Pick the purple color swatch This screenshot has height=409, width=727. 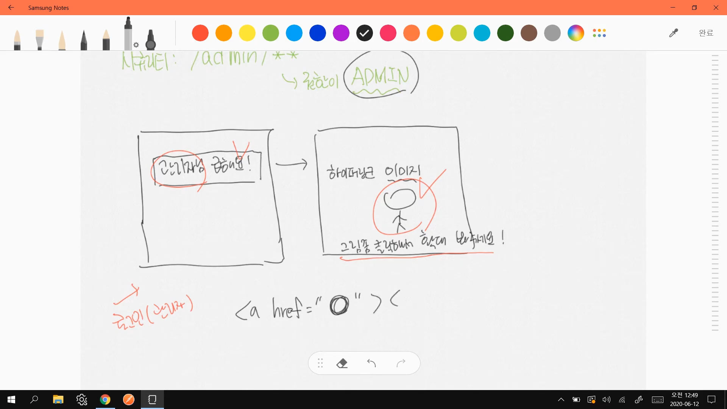tap(341, 33)
